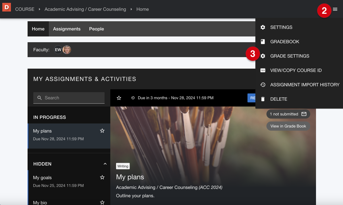This screenshot has width=343, height=205.
Task: Click the COURSE breadcrumb link
Action: point(25,9)
